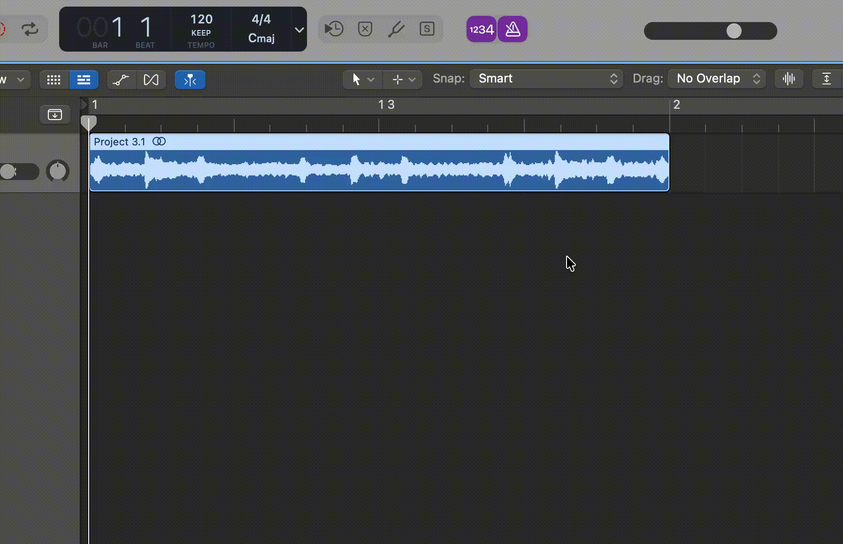
Task: Turn off the metronome click
Action: coord(513,30)
